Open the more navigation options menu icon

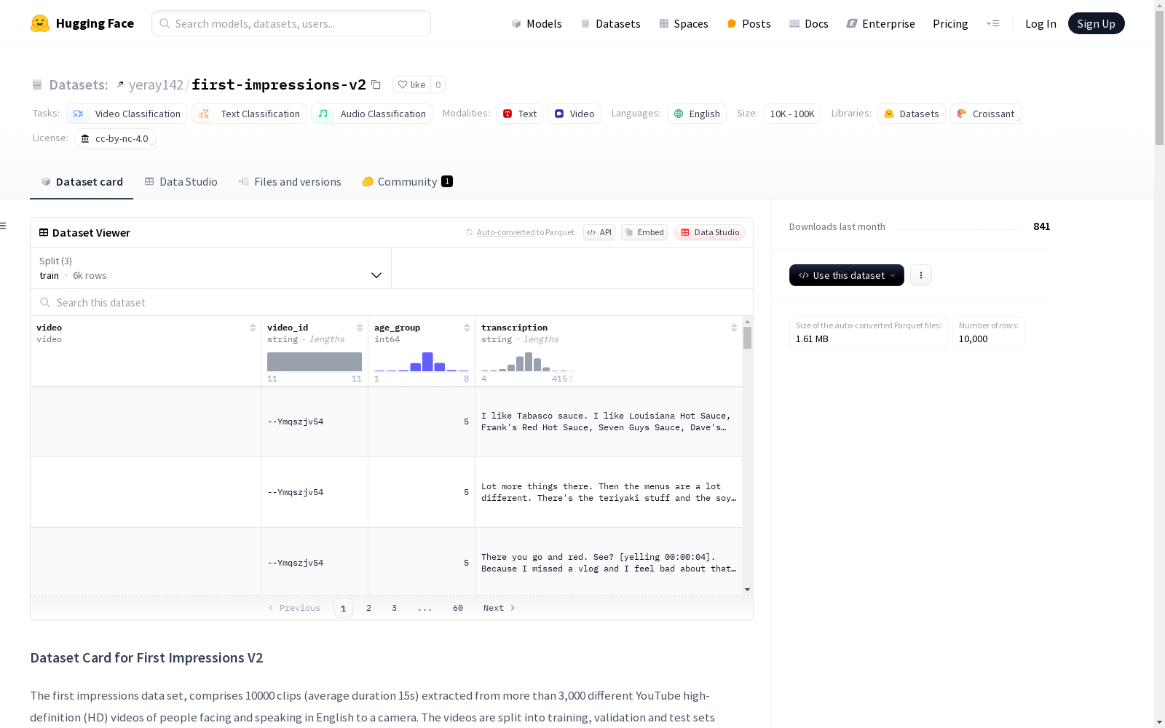[x=992, y=23]
